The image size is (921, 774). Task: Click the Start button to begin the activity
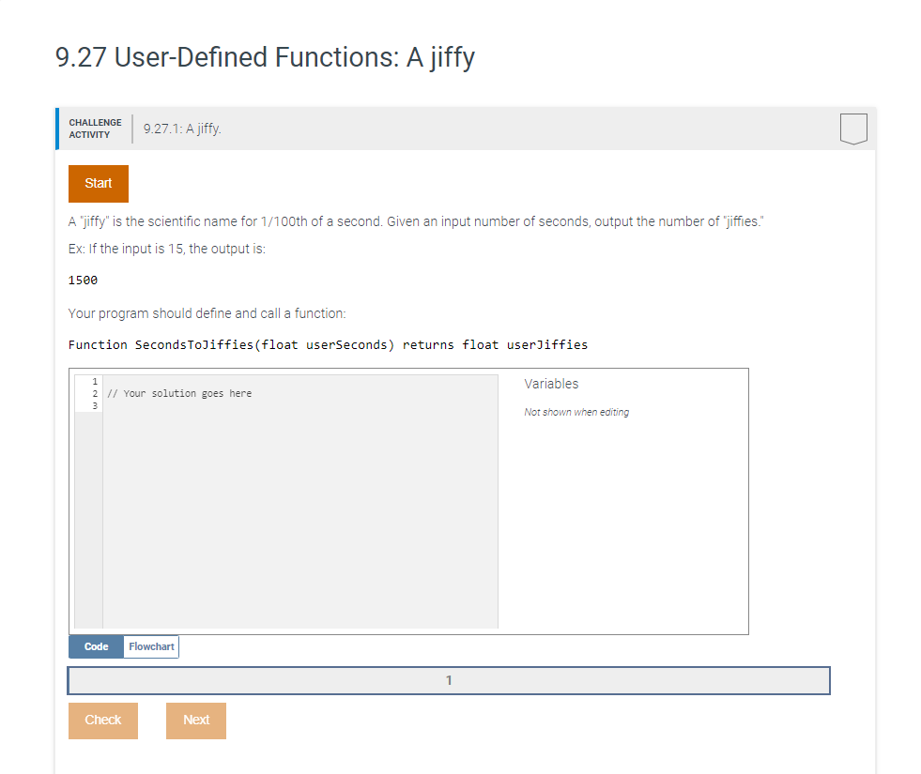tap(98, 183)
